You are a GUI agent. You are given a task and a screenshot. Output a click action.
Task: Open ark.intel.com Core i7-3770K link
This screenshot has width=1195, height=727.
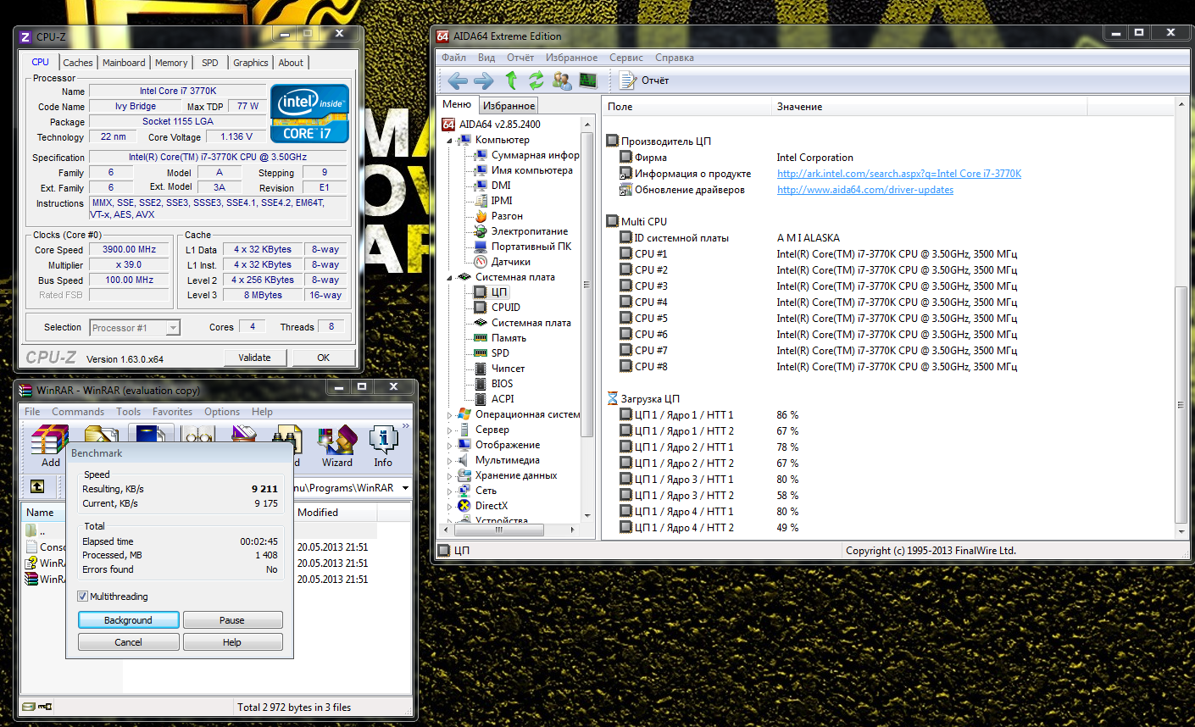(899, 174)
